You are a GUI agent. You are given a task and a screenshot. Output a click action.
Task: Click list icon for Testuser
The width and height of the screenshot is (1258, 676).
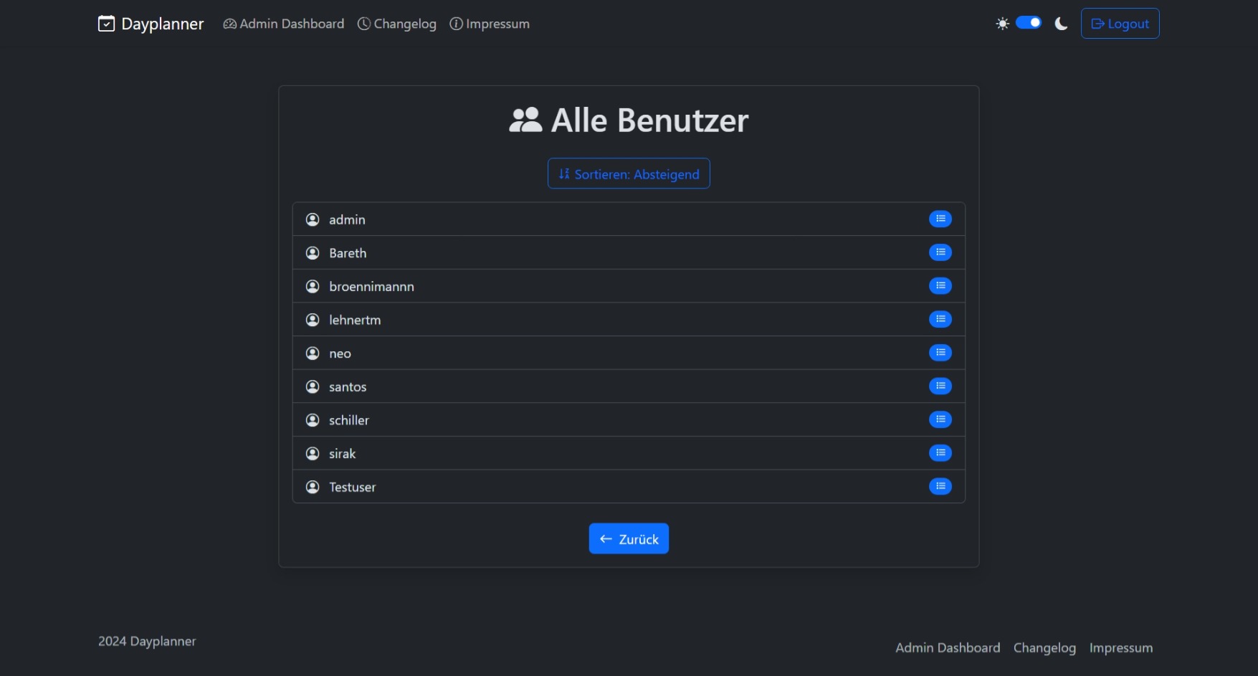tap(940, 487)
